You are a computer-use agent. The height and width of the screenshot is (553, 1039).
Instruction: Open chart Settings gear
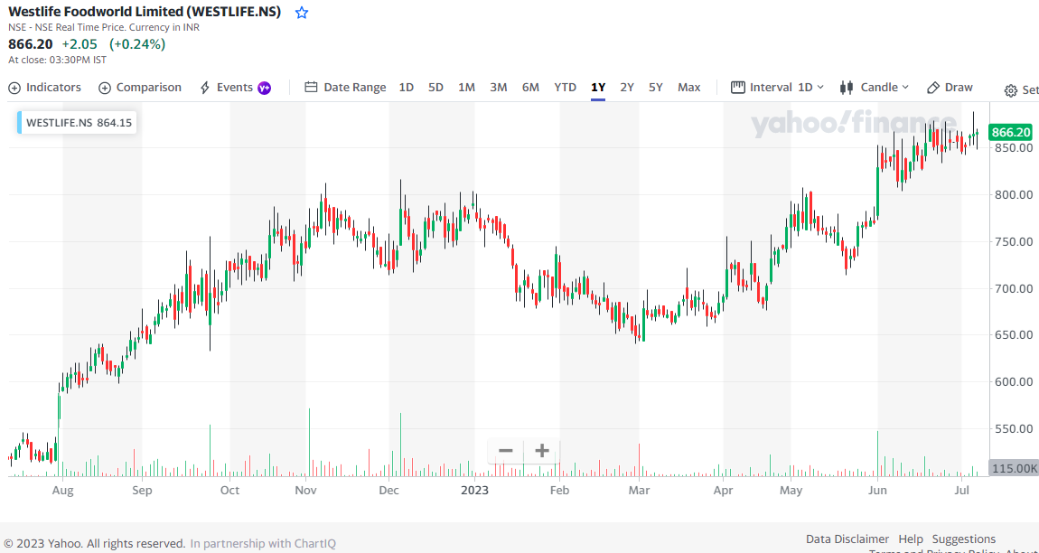[x=1021, y=90]
